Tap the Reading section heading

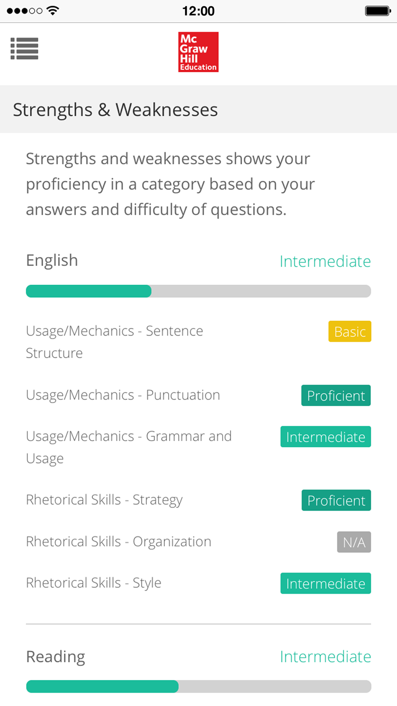point(56,657)
